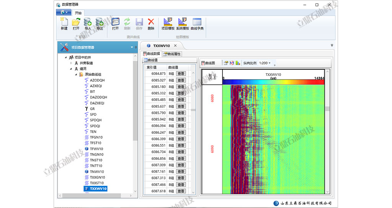The image size is (392, 208).
Task: Select the DAZODQH curve
Action: (x=98, y=97)
